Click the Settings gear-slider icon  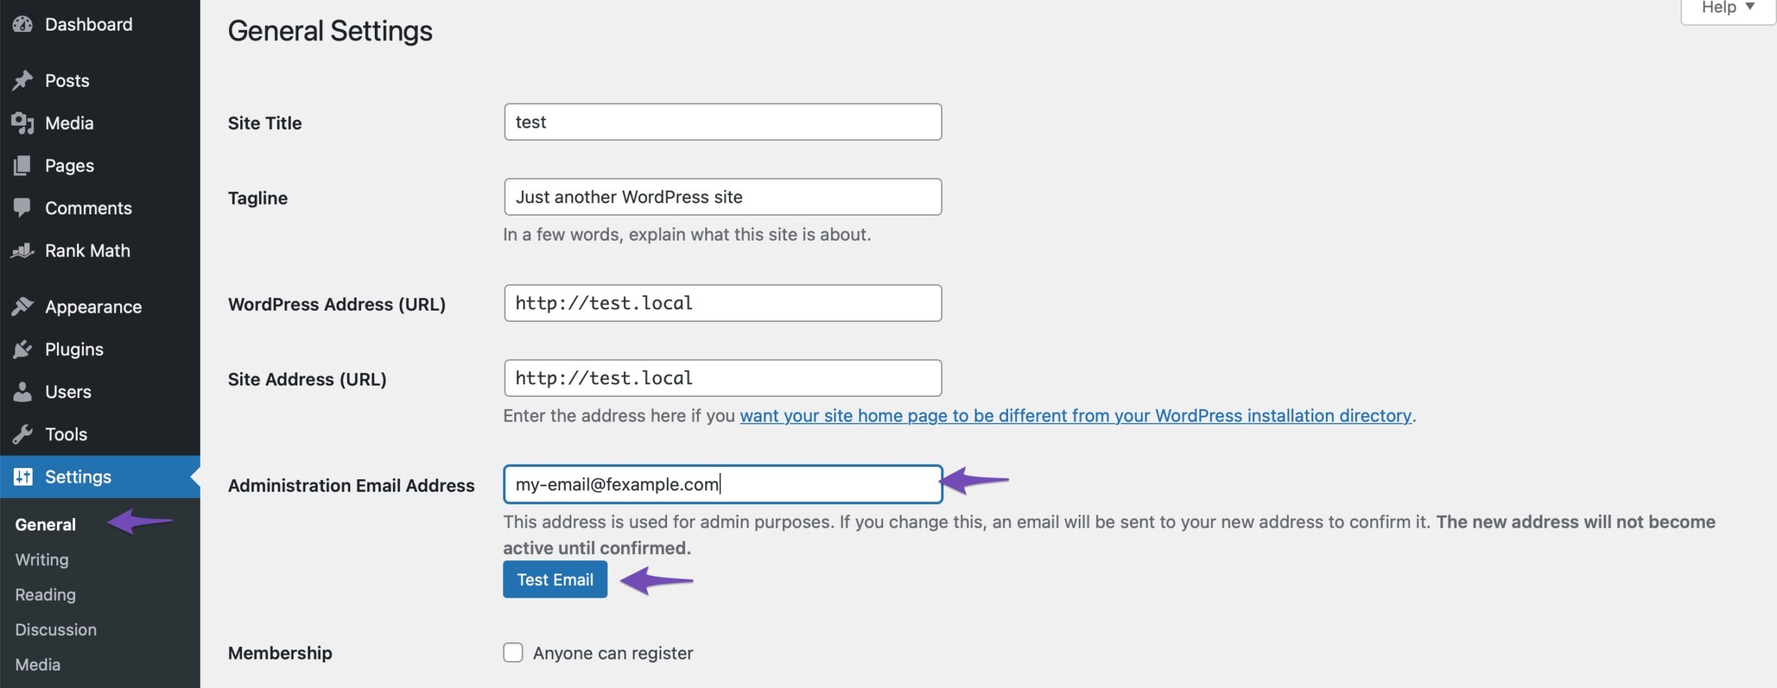[23, 476]
